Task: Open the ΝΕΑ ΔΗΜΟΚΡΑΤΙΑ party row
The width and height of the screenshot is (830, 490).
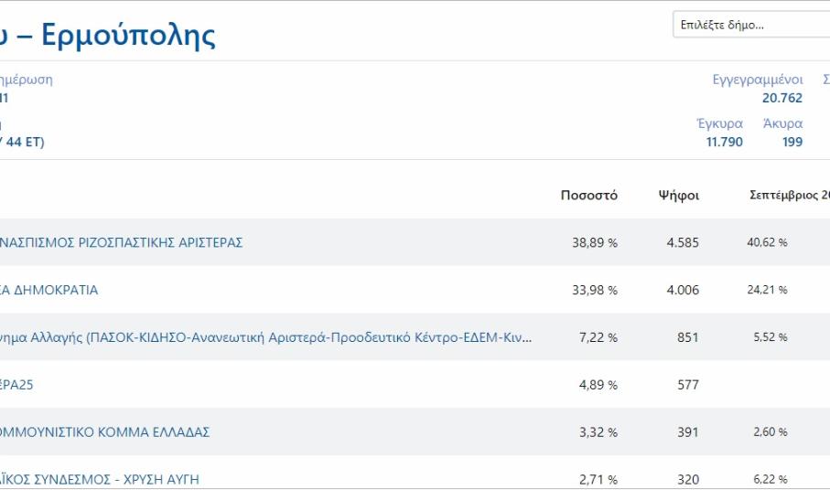Action: [x=49, y=290]
